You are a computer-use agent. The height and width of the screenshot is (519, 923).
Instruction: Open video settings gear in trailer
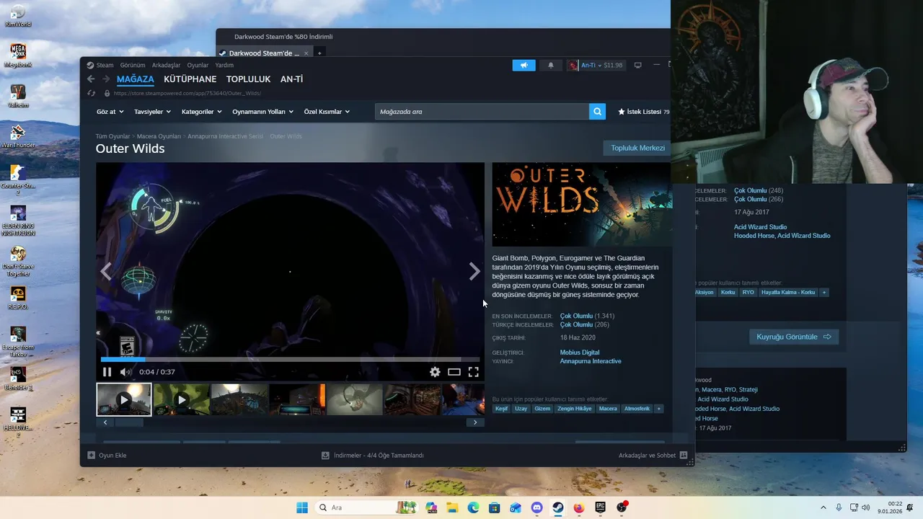[435, 372]
